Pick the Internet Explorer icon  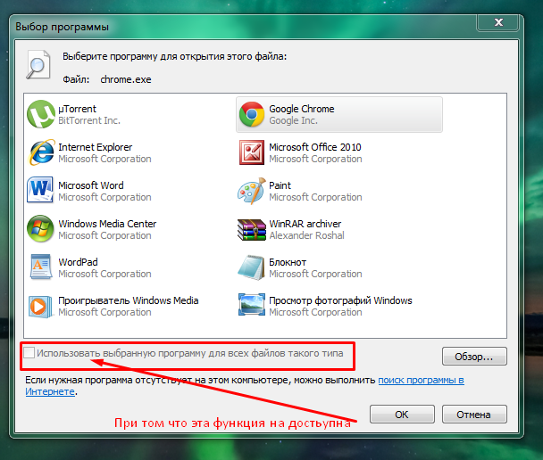(x=42, y=152)
